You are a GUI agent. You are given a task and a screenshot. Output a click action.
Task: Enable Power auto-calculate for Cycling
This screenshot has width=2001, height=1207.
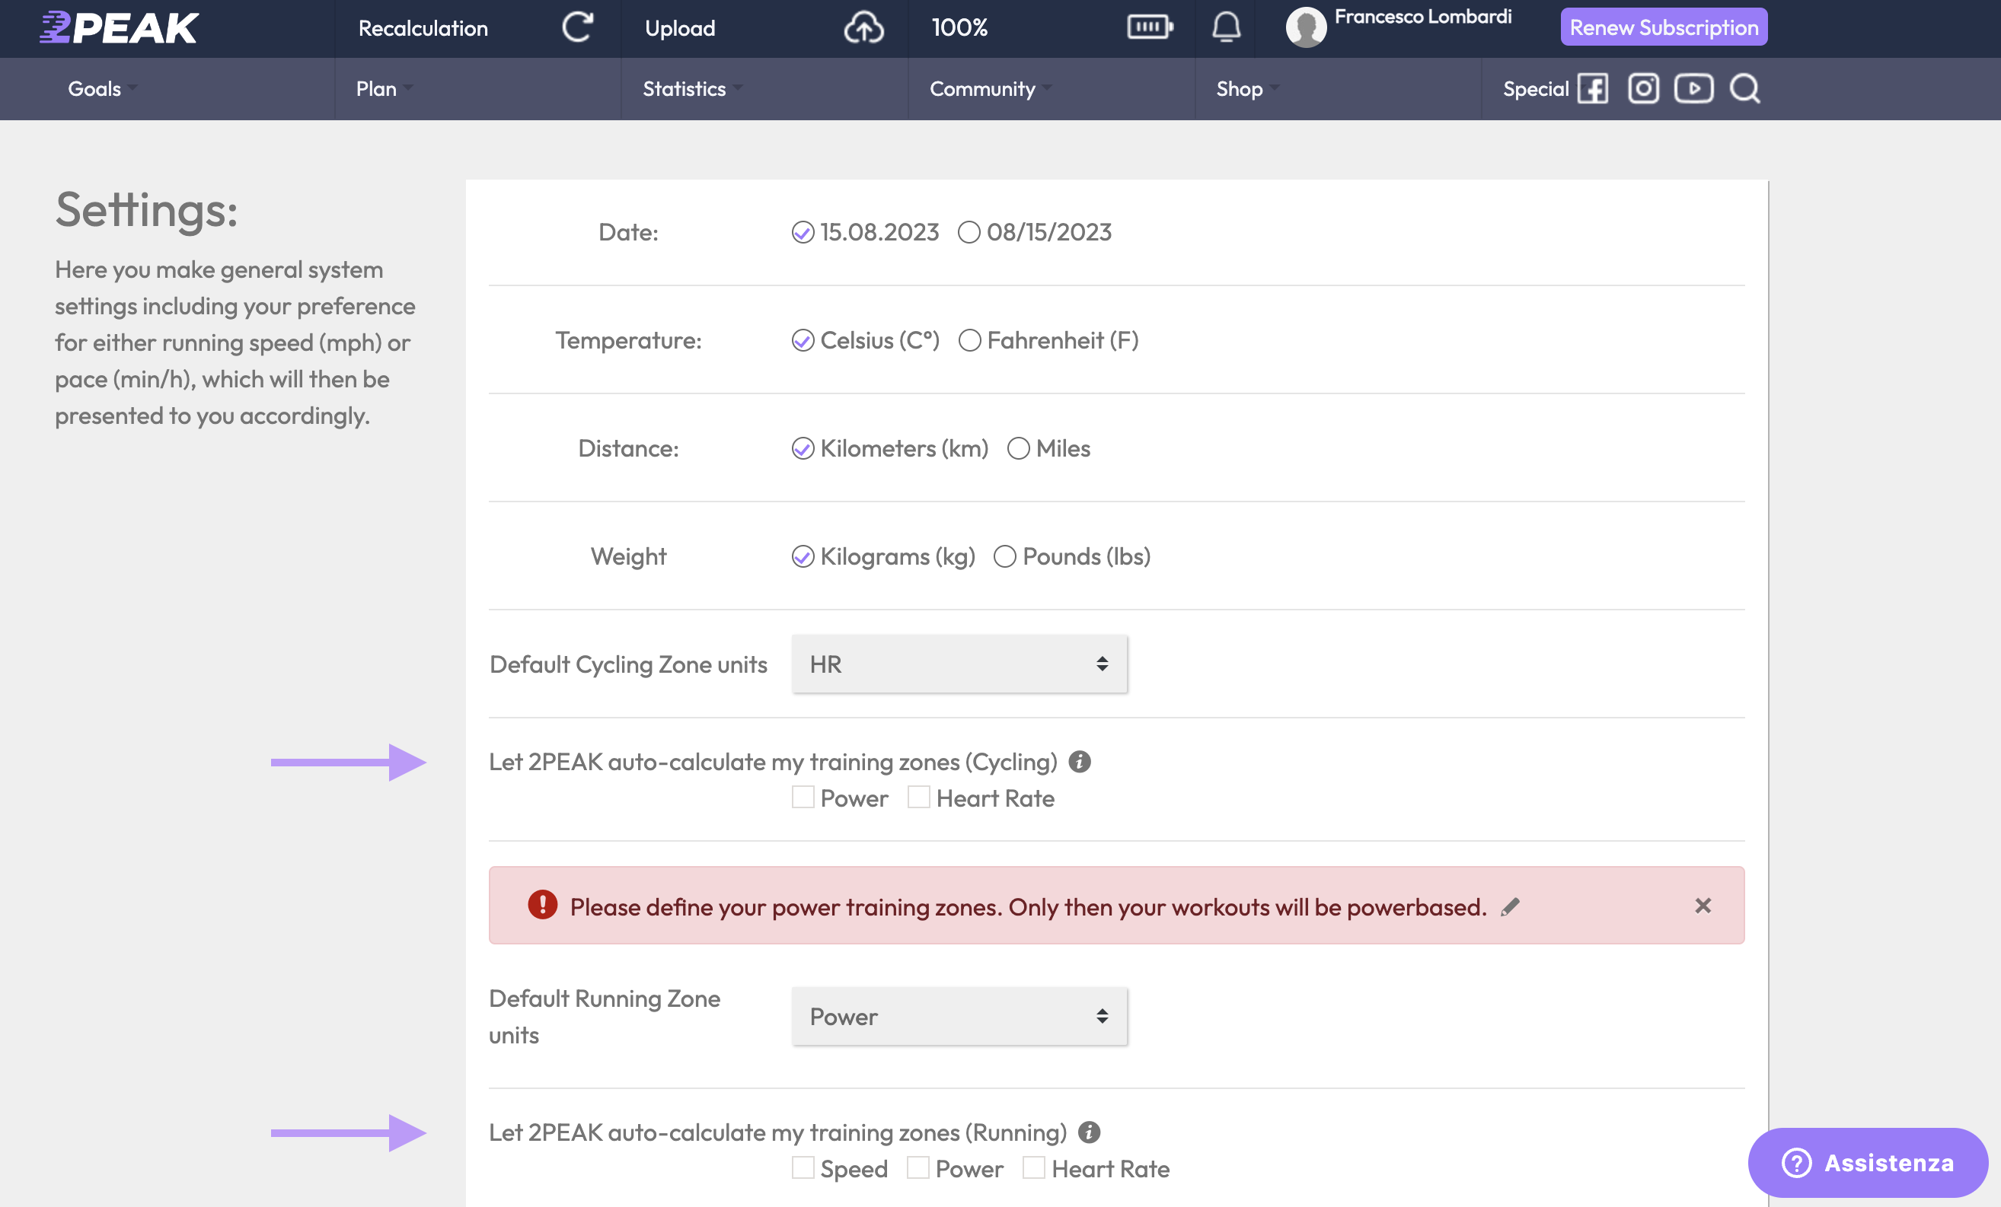[x=803, y=798]
